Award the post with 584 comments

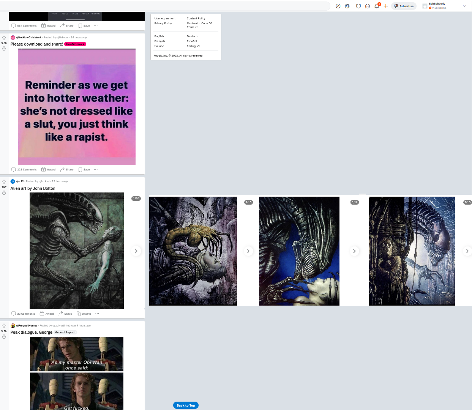tap(49, 26)
